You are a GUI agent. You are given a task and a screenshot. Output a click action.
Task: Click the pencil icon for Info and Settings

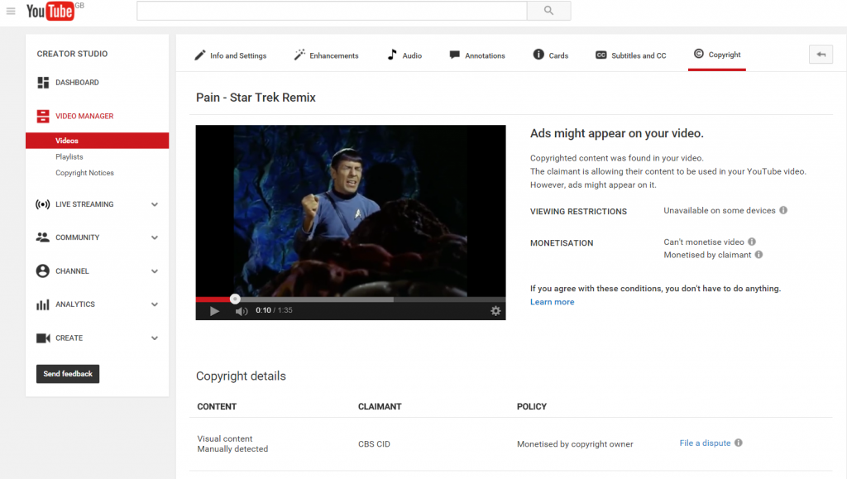coord(200,55)
